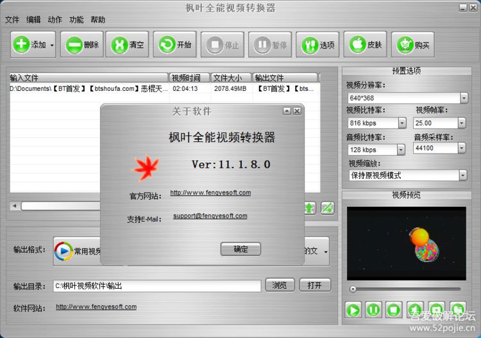481x338 pixels.
Task: Click the red maple leaf logo
Action: (x=146, y=168)
